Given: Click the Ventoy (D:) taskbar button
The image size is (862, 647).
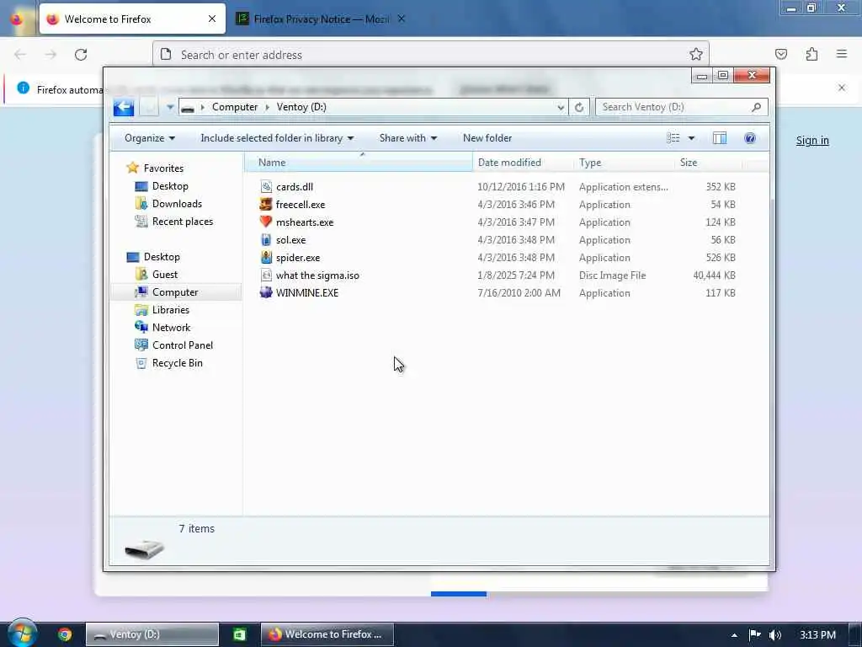Looking at the screenshot, I should [152, 634].
